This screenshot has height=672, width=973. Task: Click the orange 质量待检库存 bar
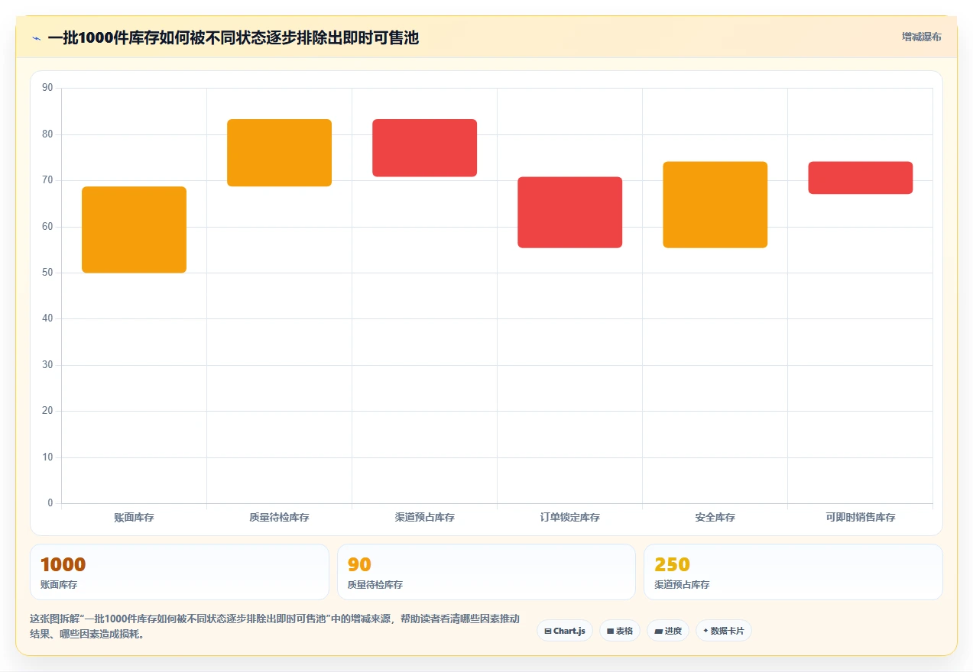point(279,153)
